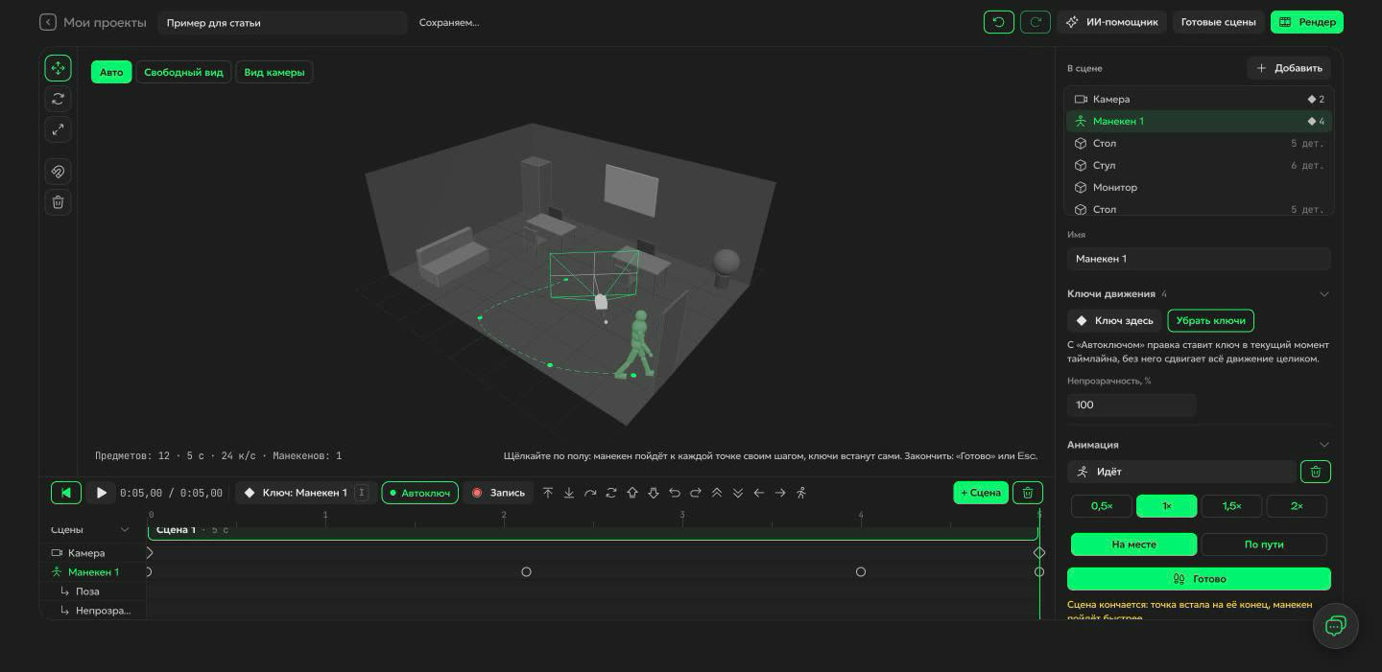Remove the Идёт animation with trash button

(x=1316, y=472)
